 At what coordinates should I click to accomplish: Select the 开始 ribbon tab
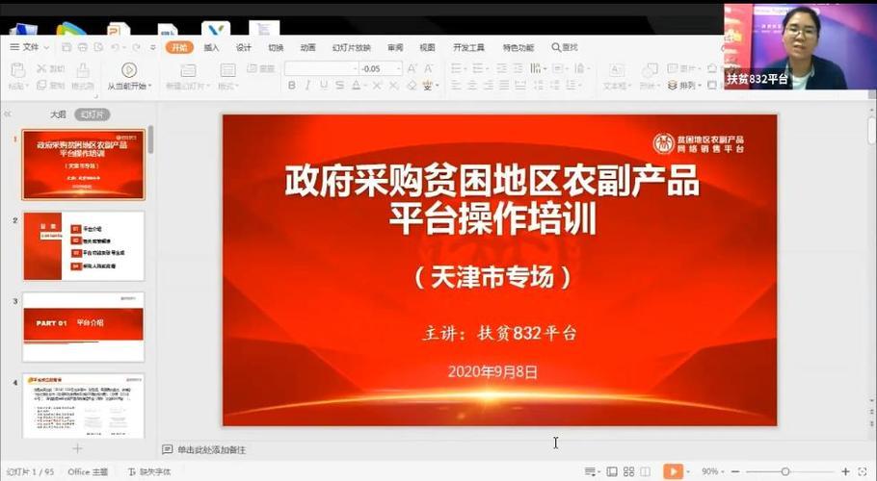pyautogui.click(x=179, y=47)
